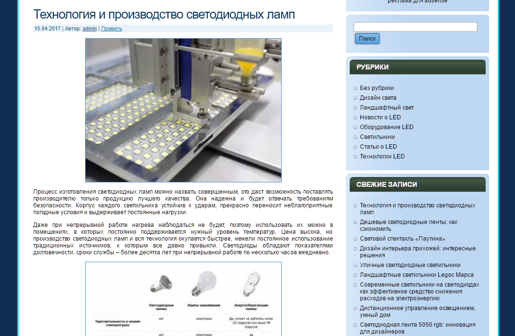Click the paragraph starting Процесс изготовления
Image resolution: width=515 pixels, height=336 pixels.
click(183, 202)
